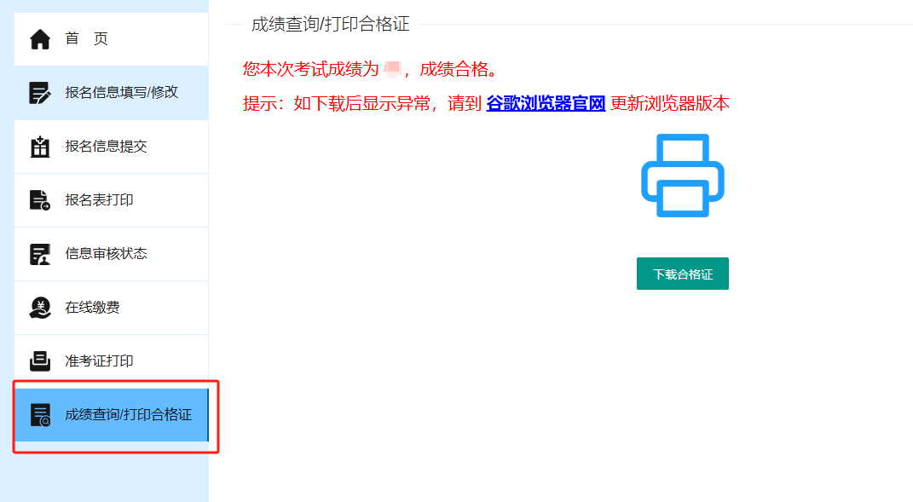Open the 首页 page
This screenshot has height=502, width=913.
[x=85, y=38]
